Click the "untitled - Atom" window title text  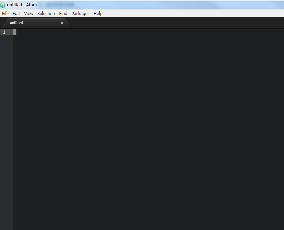tap(22, 5)
